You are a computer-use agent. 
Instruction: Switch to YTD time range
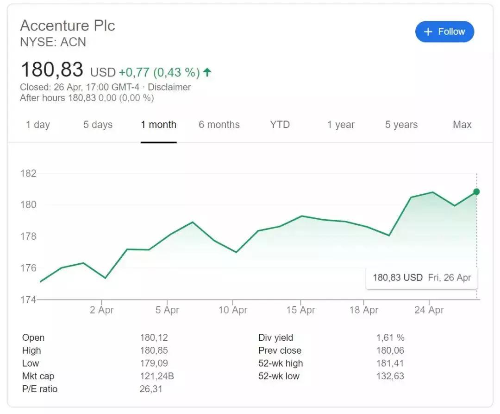coord(280,125)
